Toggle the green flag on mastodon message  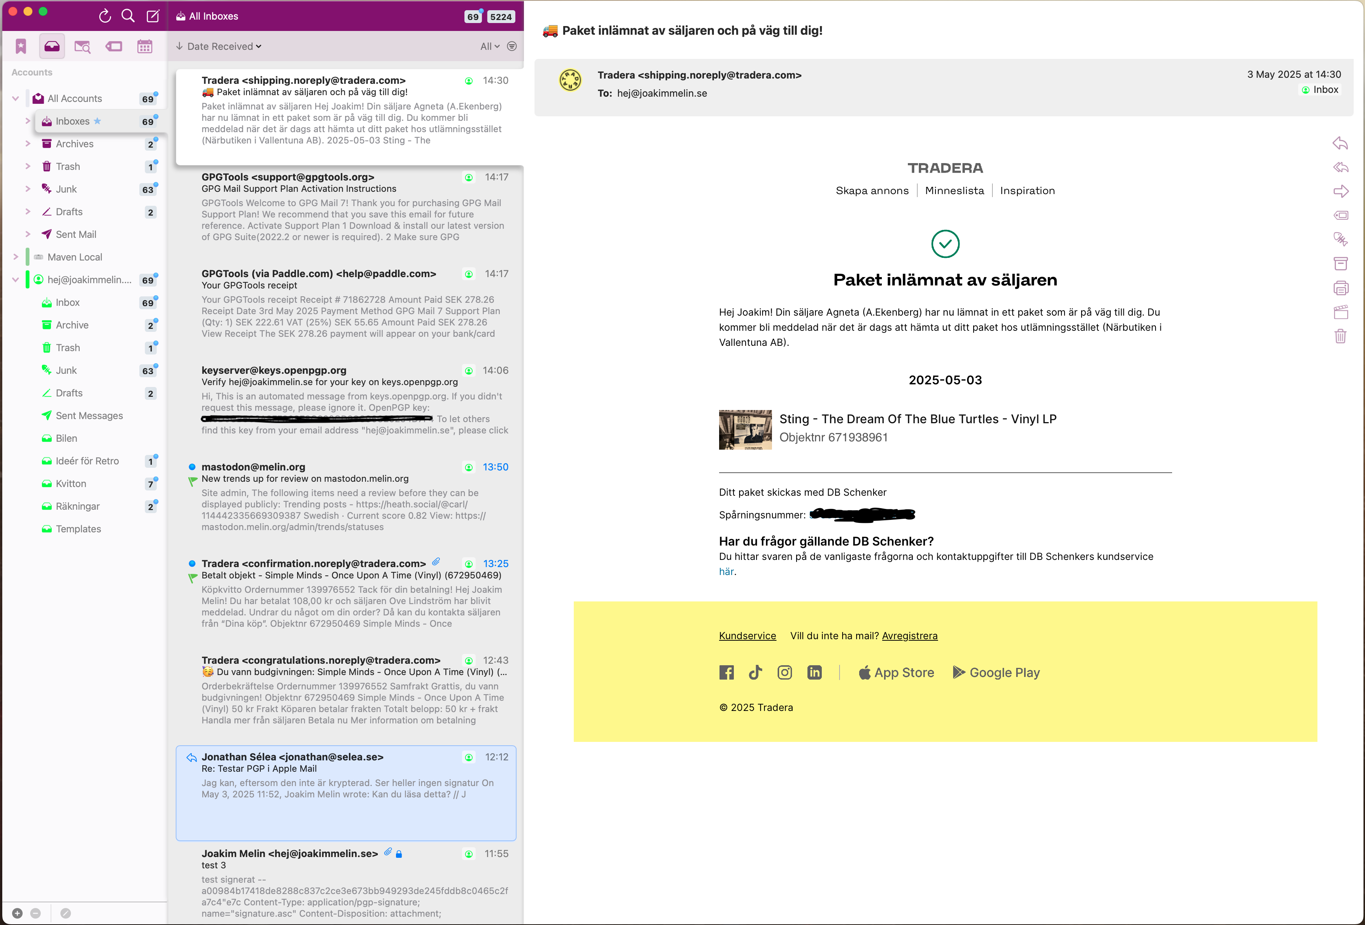(192, 481)
